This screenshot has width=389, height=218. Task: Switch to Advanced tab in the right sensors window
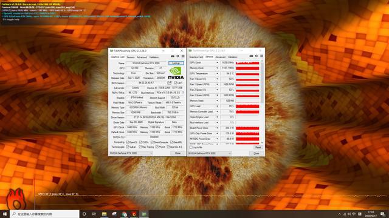pyautogui.click(x=220, y=57)
